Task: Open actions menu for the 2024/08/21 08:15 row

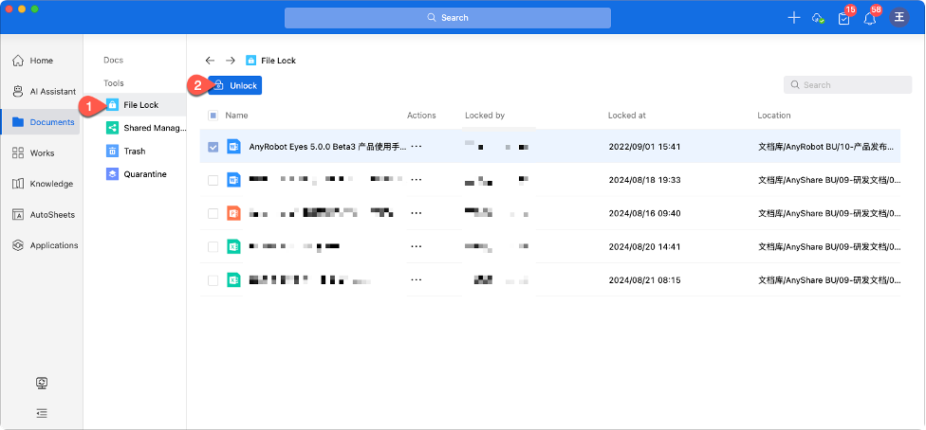Action: pyautogui.click(x=416, y=280)
